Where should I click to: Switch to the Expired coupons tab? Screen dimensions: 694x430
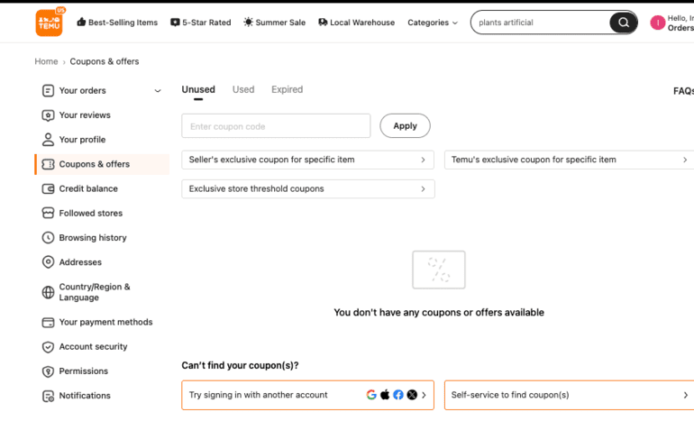click(x=287, y=90)
